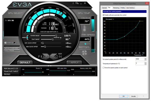
Task: Toggle the Linked power/temp target switch
Action: click(27, 38)
